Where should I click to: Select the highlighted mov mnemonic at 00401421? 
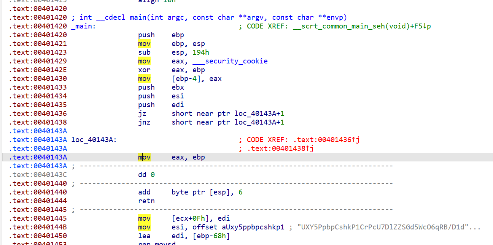144,43
